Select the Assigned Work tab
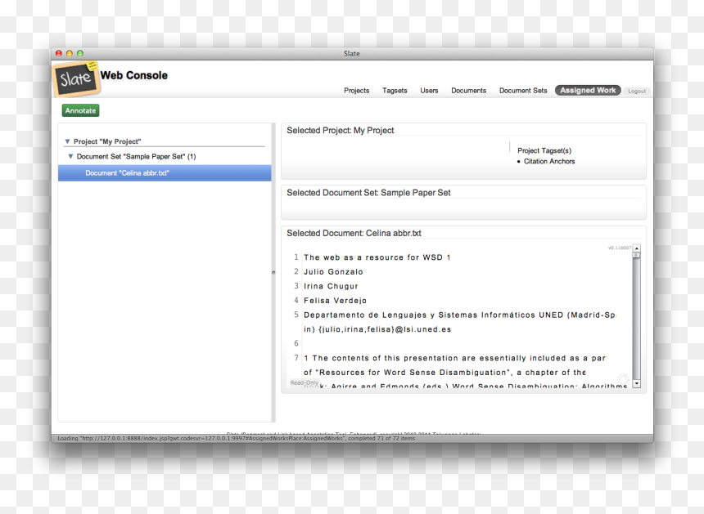Image resolution: width=704 pixels, height=514 pixels. pyautogui.click(x=588, y=91)
